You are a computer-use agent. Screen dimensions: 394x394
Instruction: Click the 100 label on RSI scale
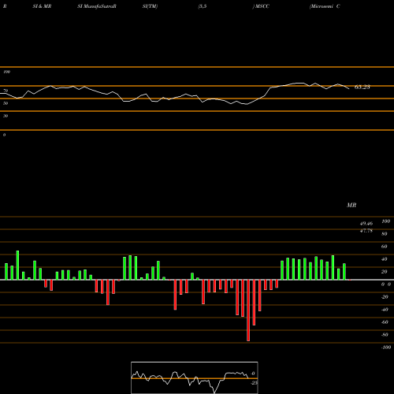(6, 72)
